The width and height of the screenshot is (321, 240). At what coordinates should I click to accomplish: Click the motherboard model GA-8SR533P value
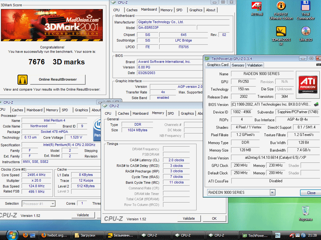click(167, 27)
